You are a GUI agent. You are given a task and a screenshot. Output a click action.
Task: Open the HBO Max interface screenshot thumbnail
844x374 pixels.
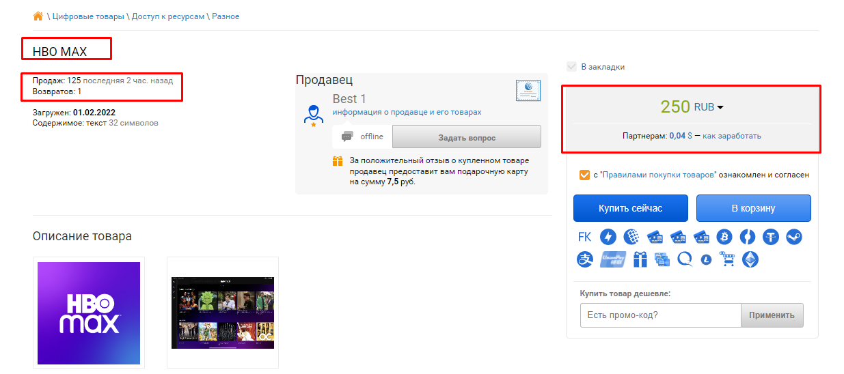coord(223,313)
